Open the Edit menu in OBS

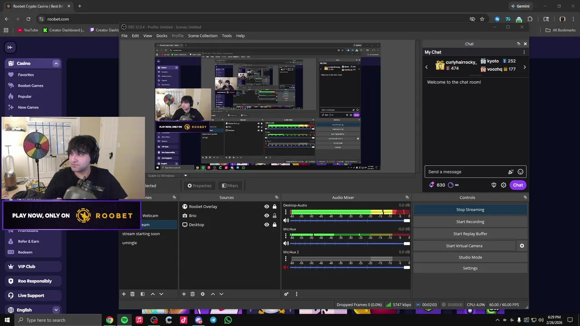click(135, 36)
